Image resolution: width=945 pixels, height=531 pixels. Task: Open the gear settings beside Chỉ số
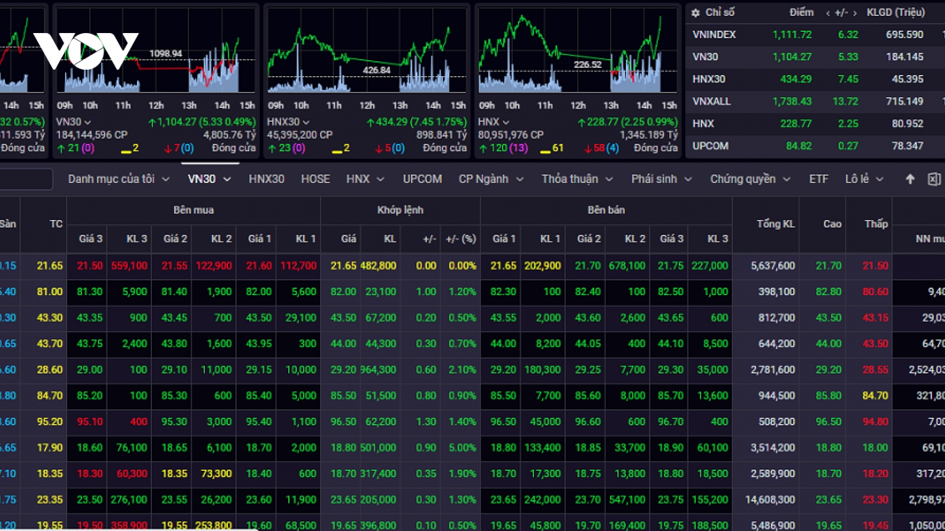696,12
